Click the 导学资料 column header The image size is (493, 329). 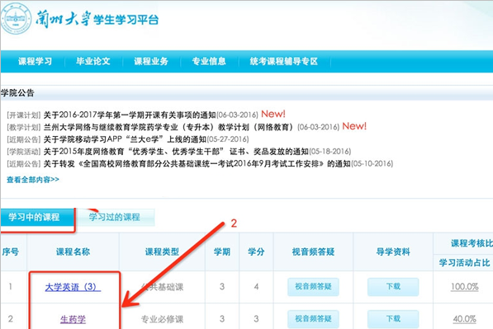point(393,251)
